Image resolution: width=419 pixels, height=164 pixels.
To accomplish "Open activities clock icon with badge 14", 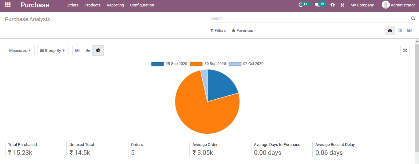I will tap(301, 5).
